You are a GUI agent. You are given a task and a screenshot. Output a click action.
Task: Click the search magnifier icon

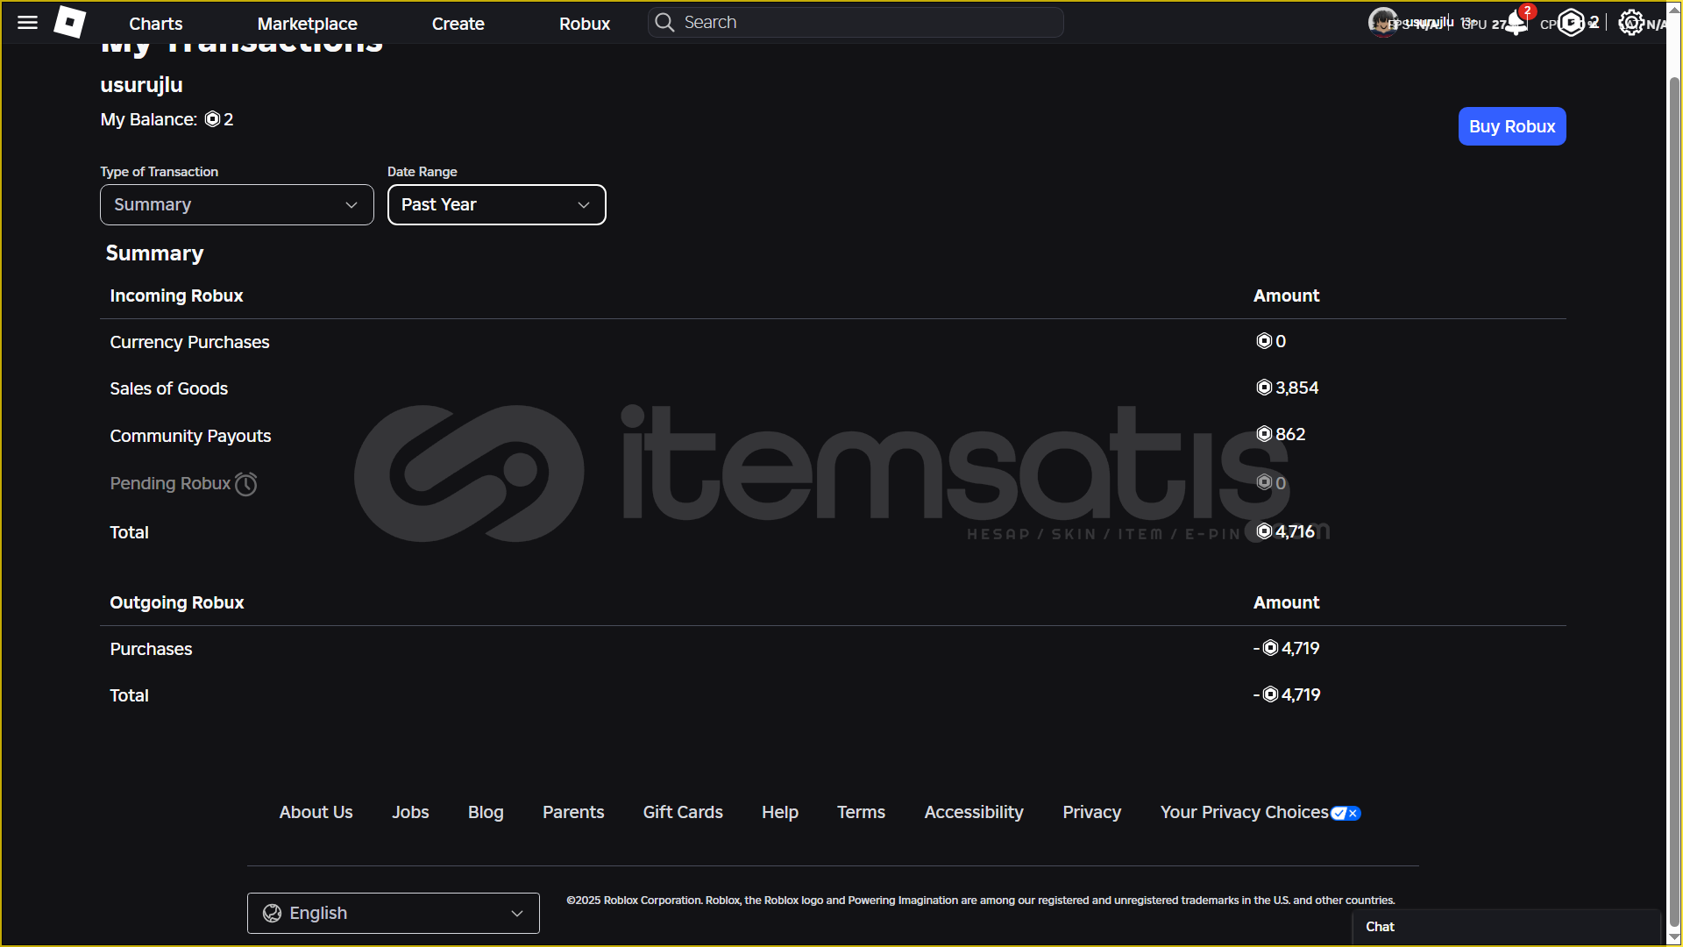664,23
